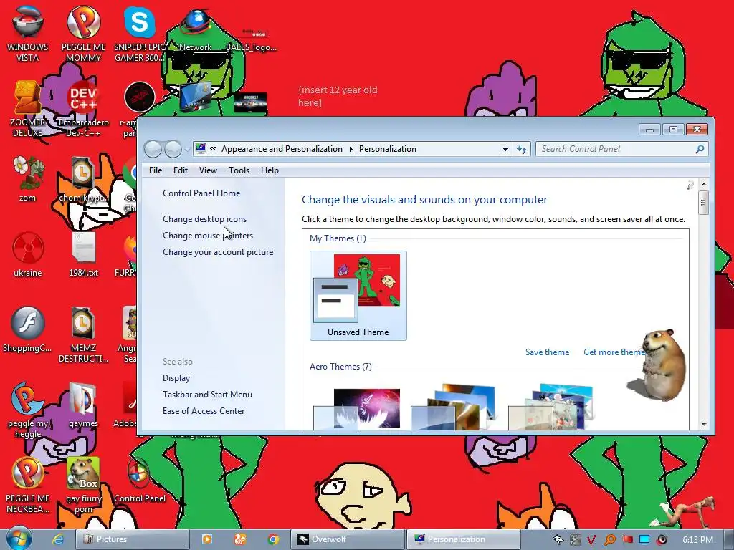The height and width of the screenshot is (550, 734).
Task: Open the Windows Start orb
Action: point(19,539)
